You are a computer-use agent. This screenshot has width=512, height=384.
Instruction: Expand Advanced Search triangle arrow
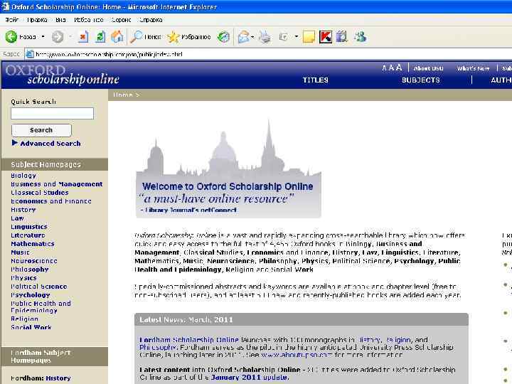coord(15,143)
